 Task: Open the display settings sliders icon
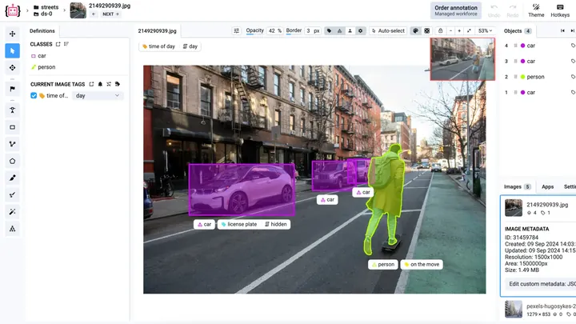click(237, 31)
